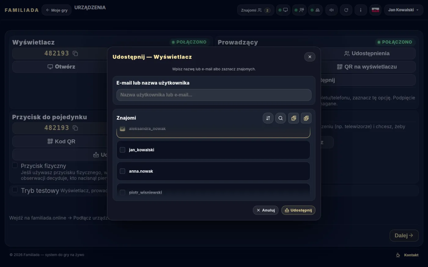Open the info icon in header
Viewport: 428px width, 267px height.
(361, 10)
